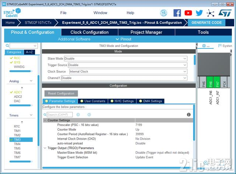Show parameter info with the i icon
The height and width of the screenshot is (174, 236).
click(188, 115)
